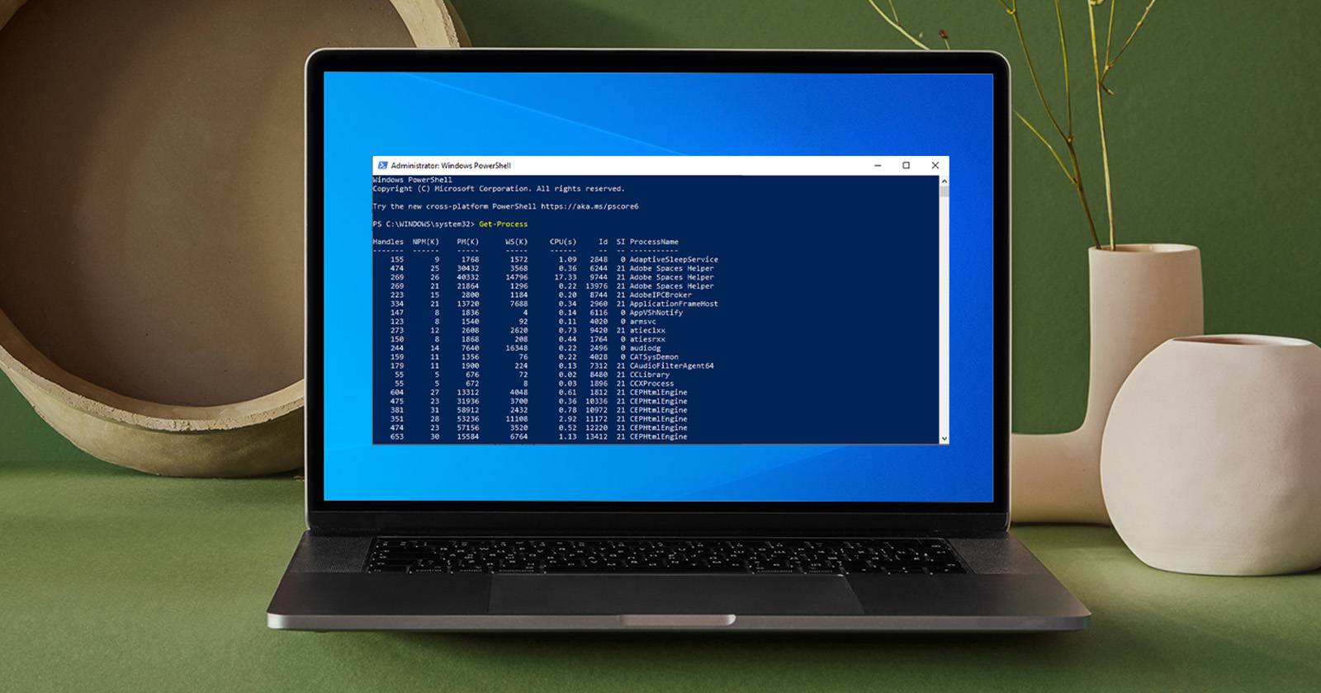1321x693 pixels.
Task: Click the 'PM(K)' column header
Action: click(467, 242)
